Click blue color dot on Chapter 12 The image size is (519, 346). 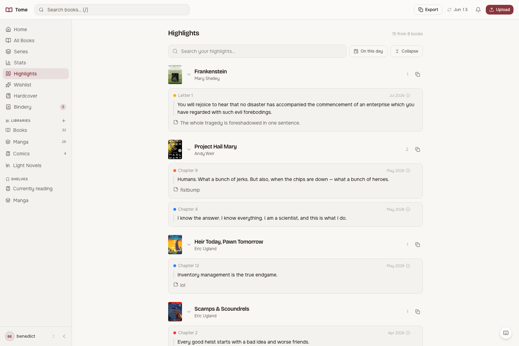175,266
